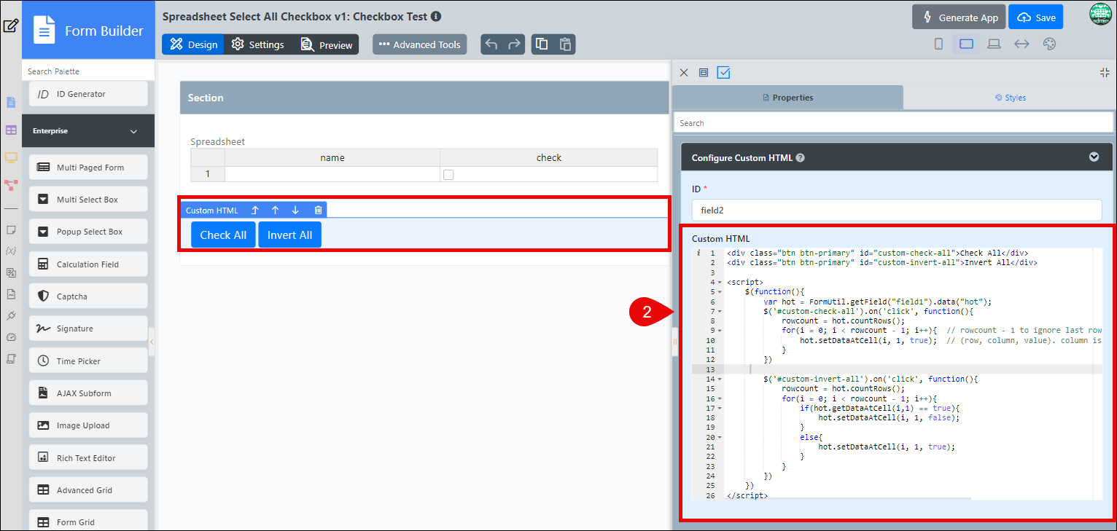Open the process builder red flow icon
The width and height of the screenshot is (1117, 531).
tap(10, 185)
